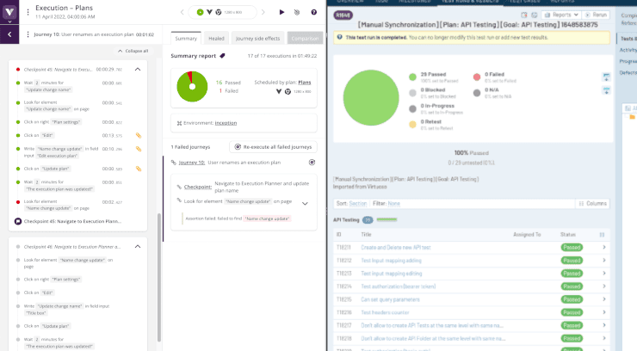Click the steps panel vertical scrollbar
The height and width of the screenshot is (351, 637).
159,278
